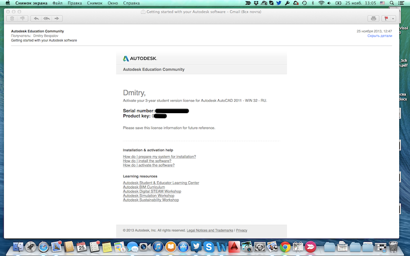This screenshot has width=410, height=256.
Task: Forward this email using the toolbar arrow
Action: click(x=57, y=18)
